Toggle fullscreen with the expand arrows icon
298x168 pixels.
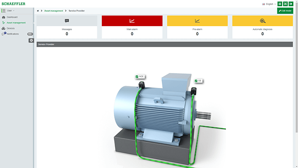[285, 4]
